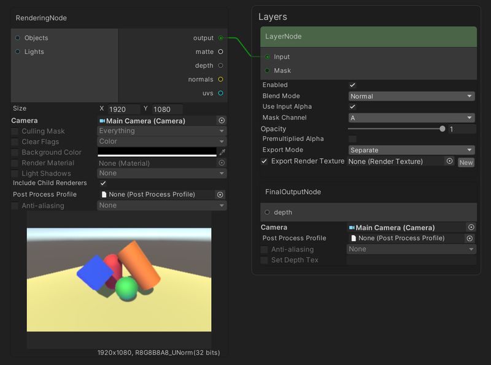Click the uvs output port on RenderingNode
The height and width of the screenshot is (365, 491).
coord(221,93)
